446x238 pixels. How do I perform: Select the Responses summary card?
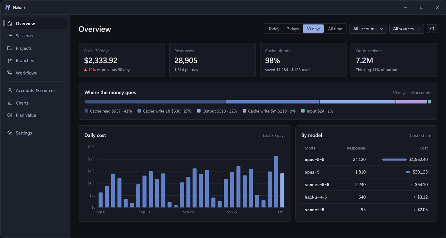[x=212, y=60]
